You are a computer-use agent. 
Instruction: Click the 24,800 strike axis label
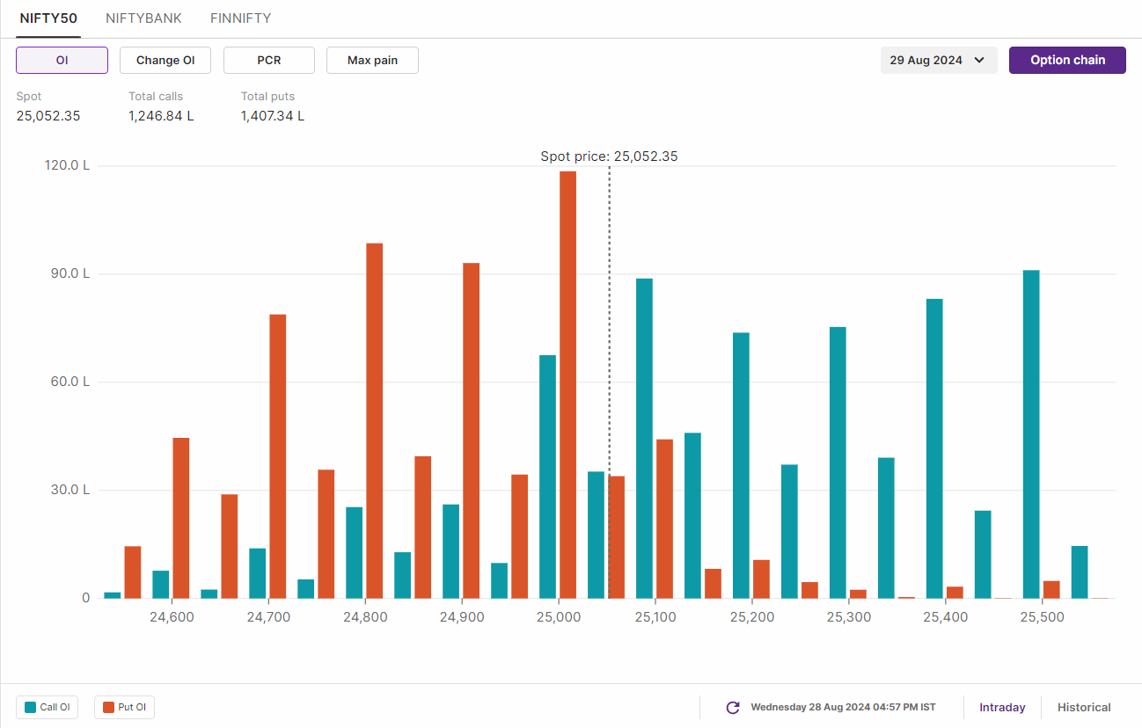[x=365, y=617]
